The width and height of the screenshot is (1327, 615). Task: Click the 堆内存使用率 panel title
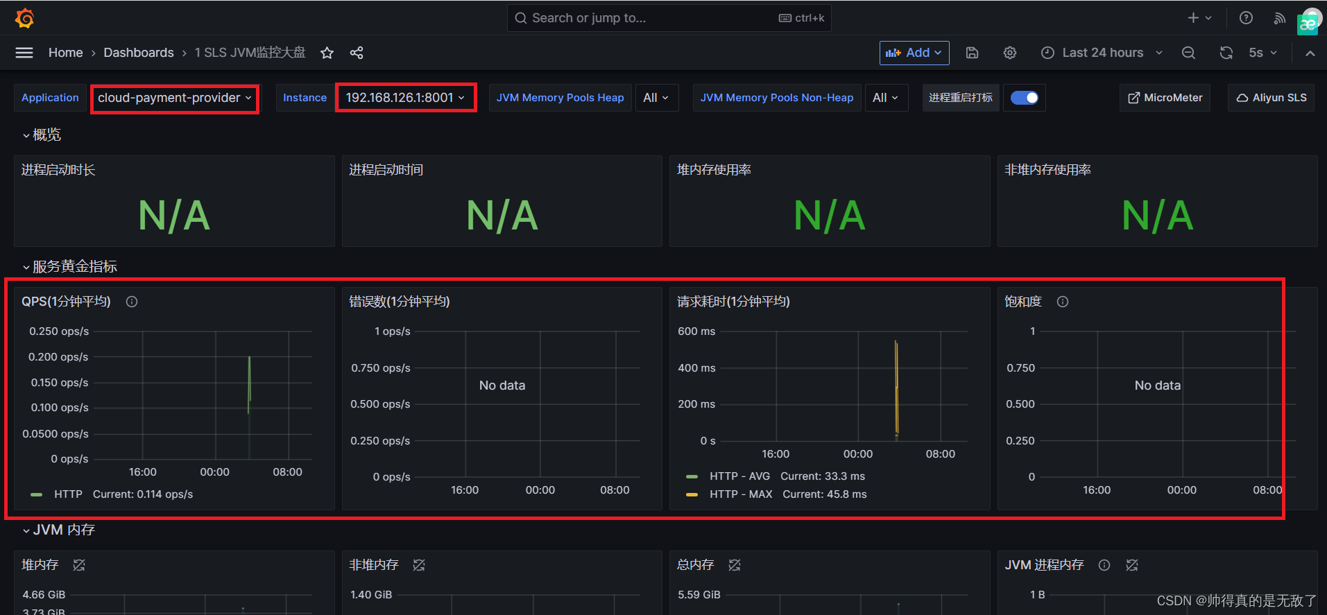click(714, 170)
